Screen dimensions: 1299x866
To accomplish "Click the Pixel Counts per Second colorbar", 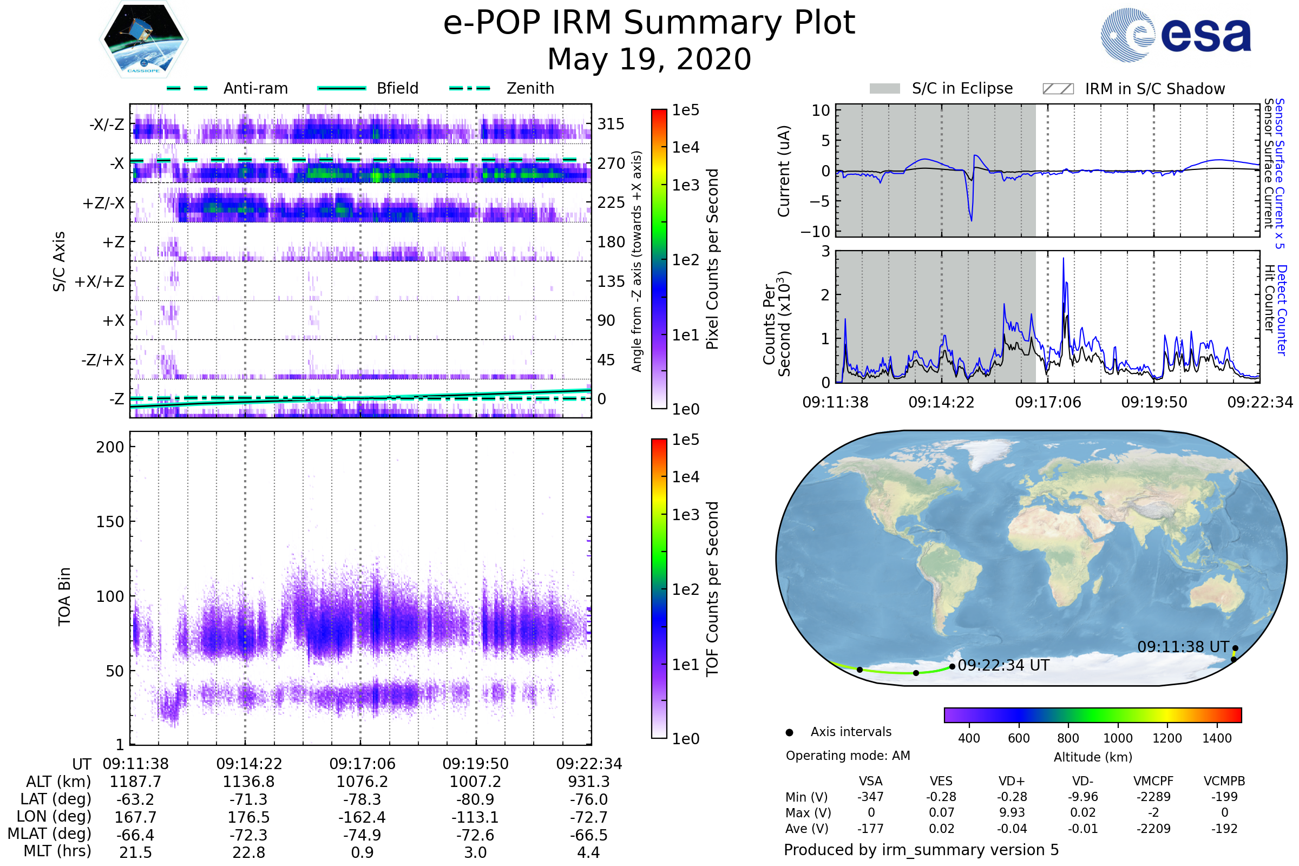I will pos(659,259).
